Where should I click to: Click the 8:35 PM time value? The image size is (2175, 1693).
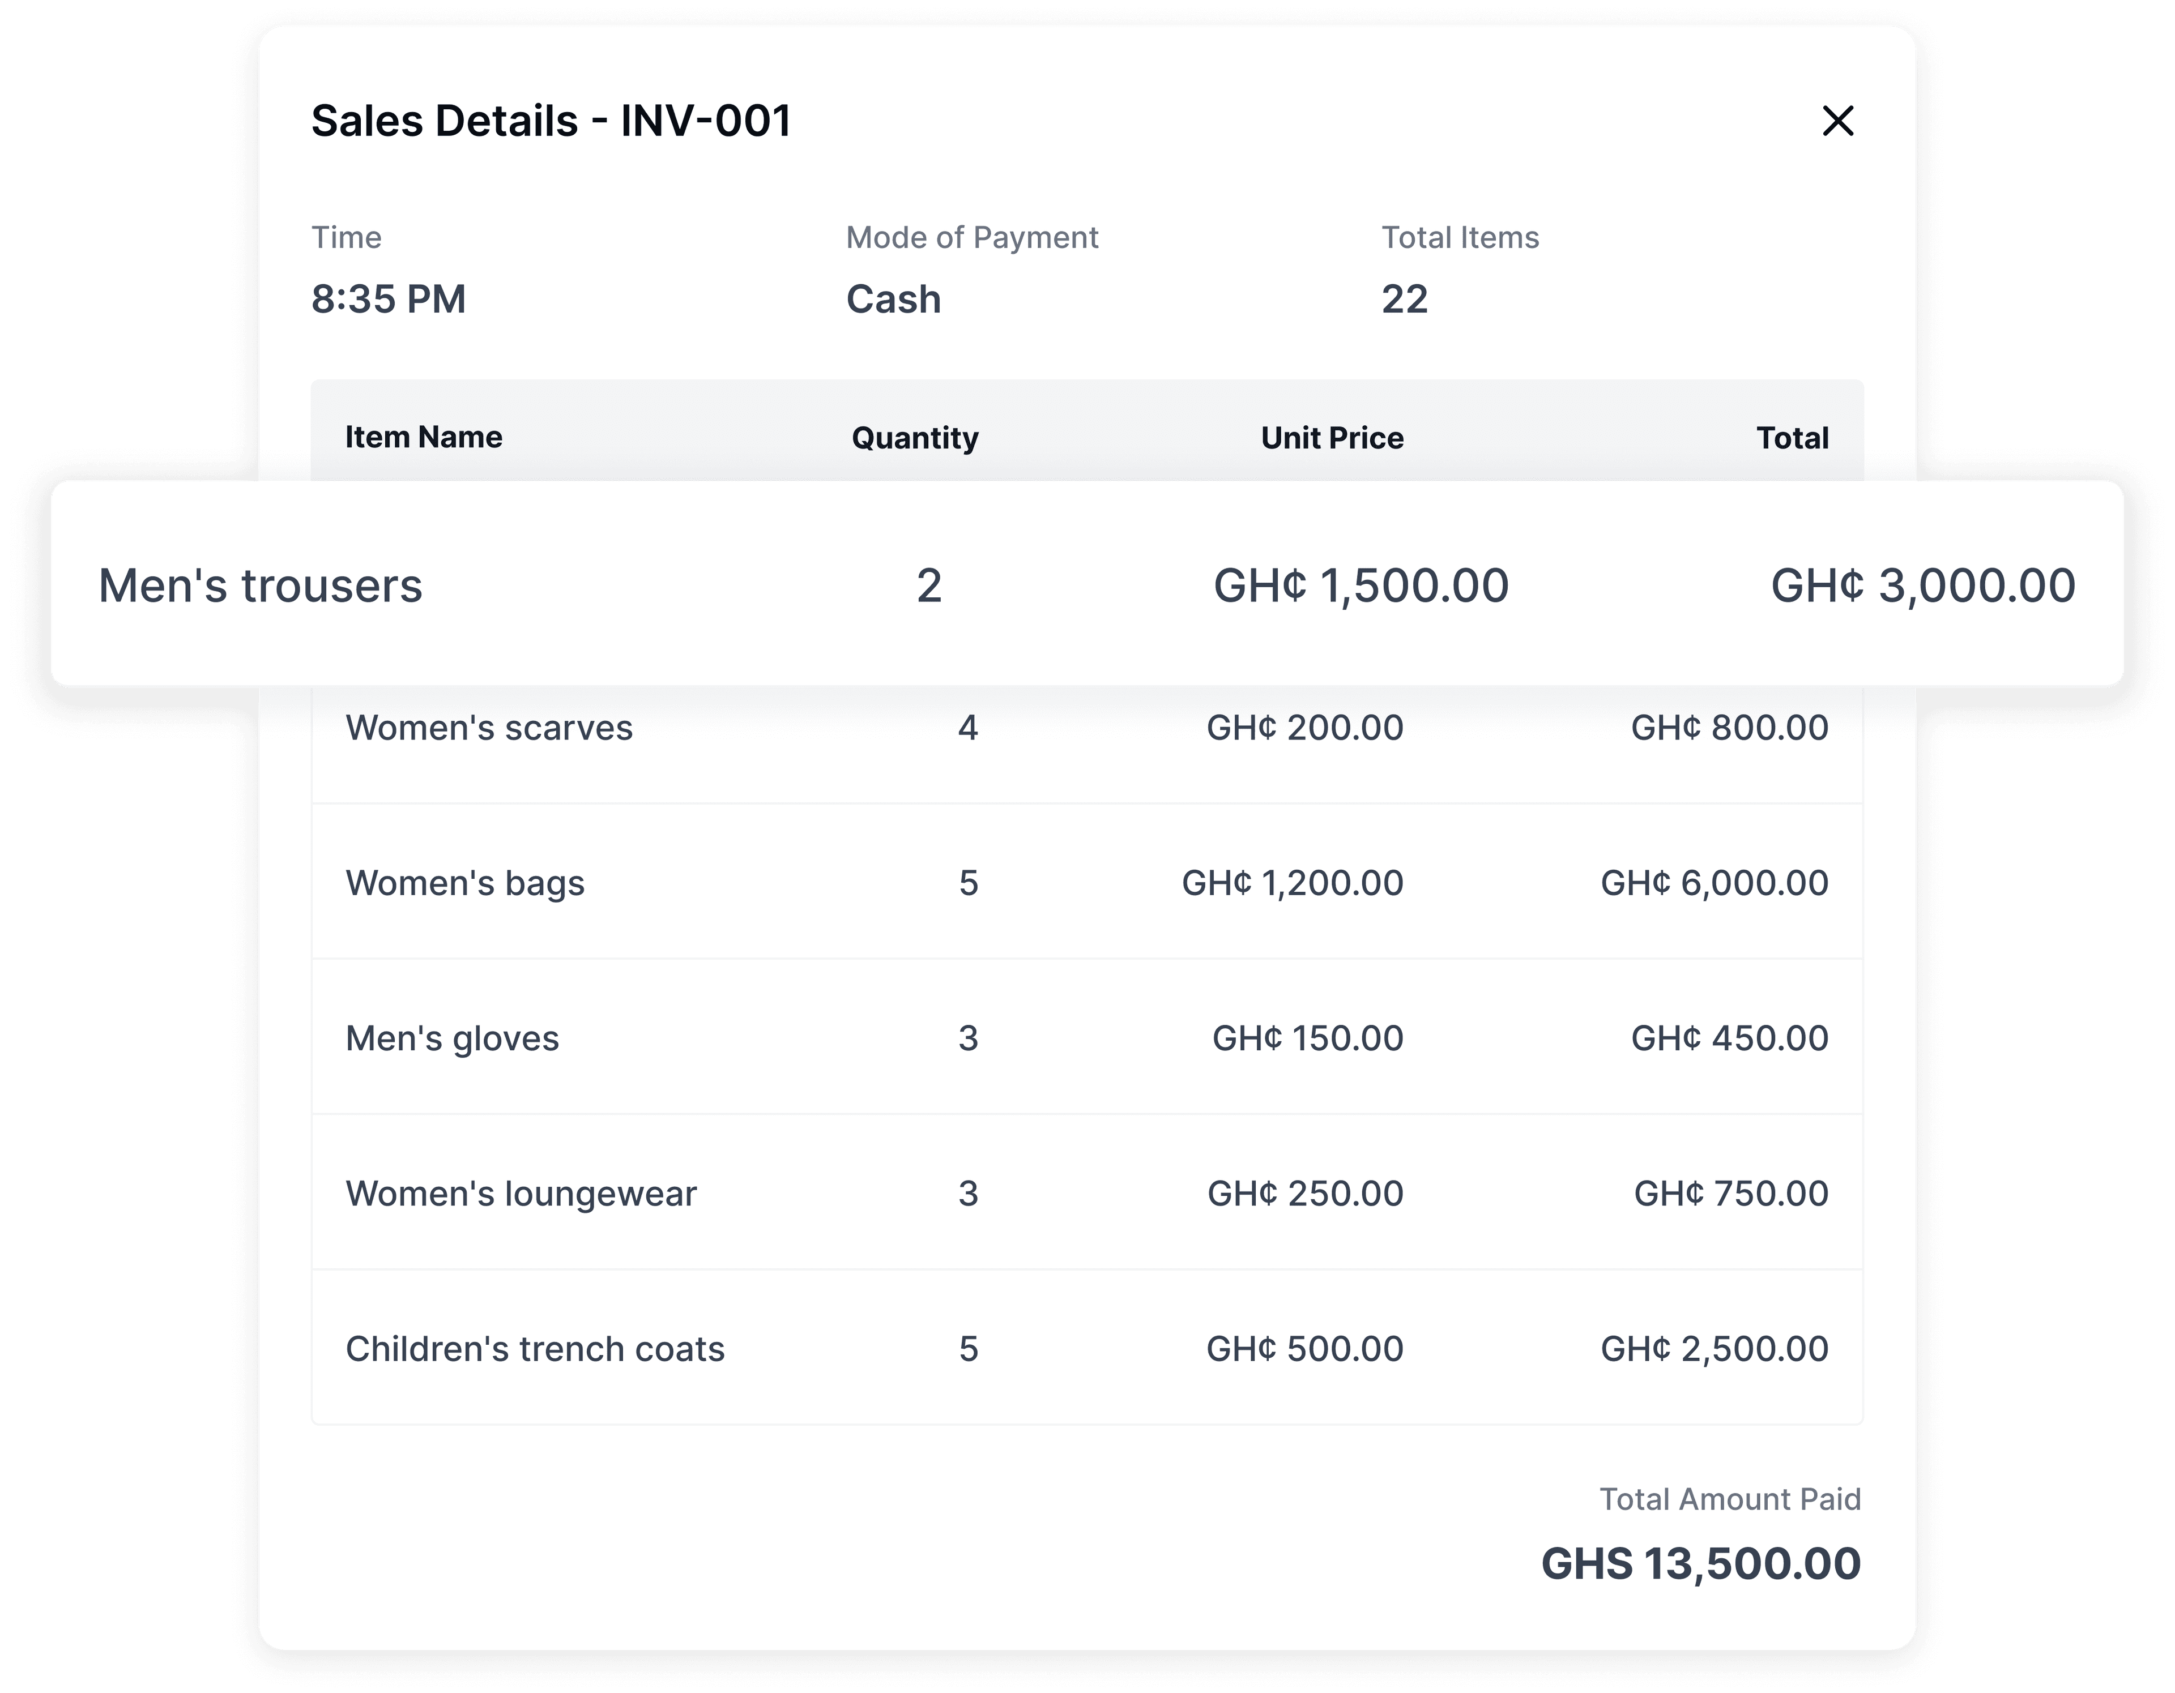389,298
